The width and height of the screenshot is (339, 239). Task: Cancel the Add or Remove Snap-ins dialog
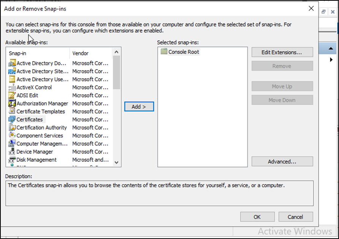click(x=295, y=217)
